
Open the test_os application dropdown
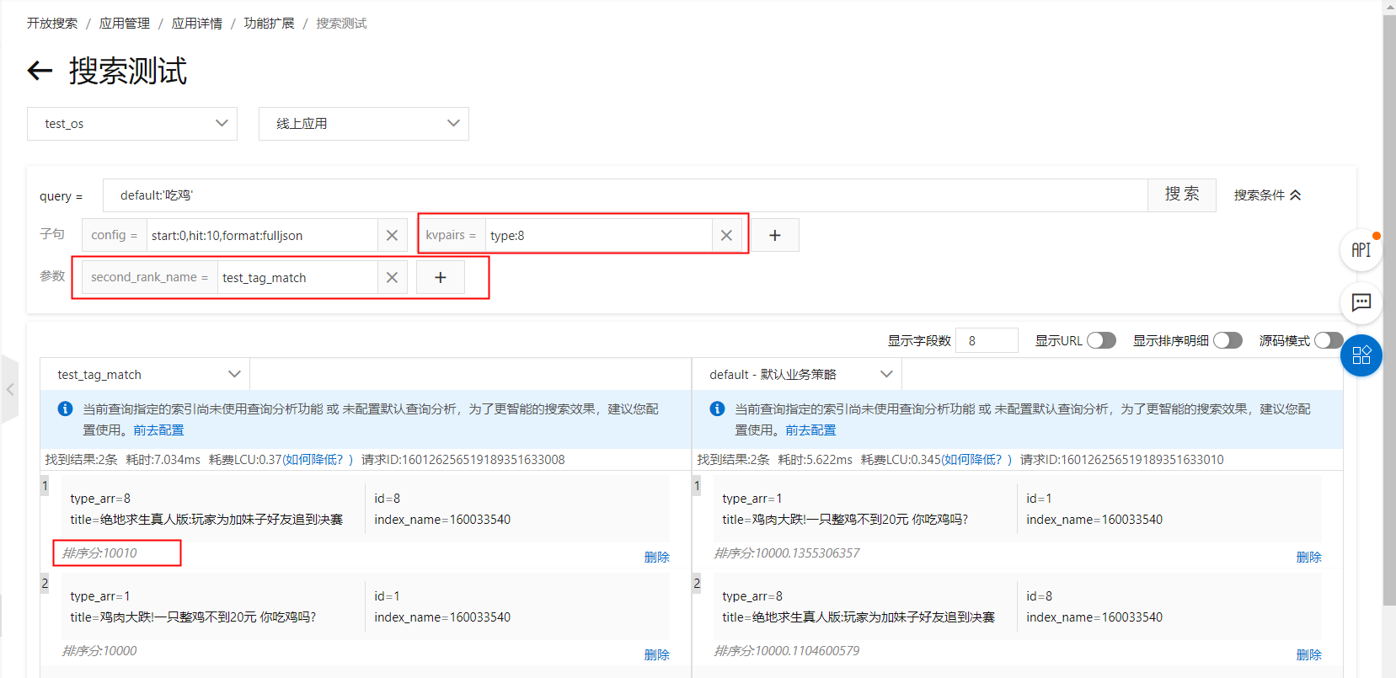[x=132, y=124]
